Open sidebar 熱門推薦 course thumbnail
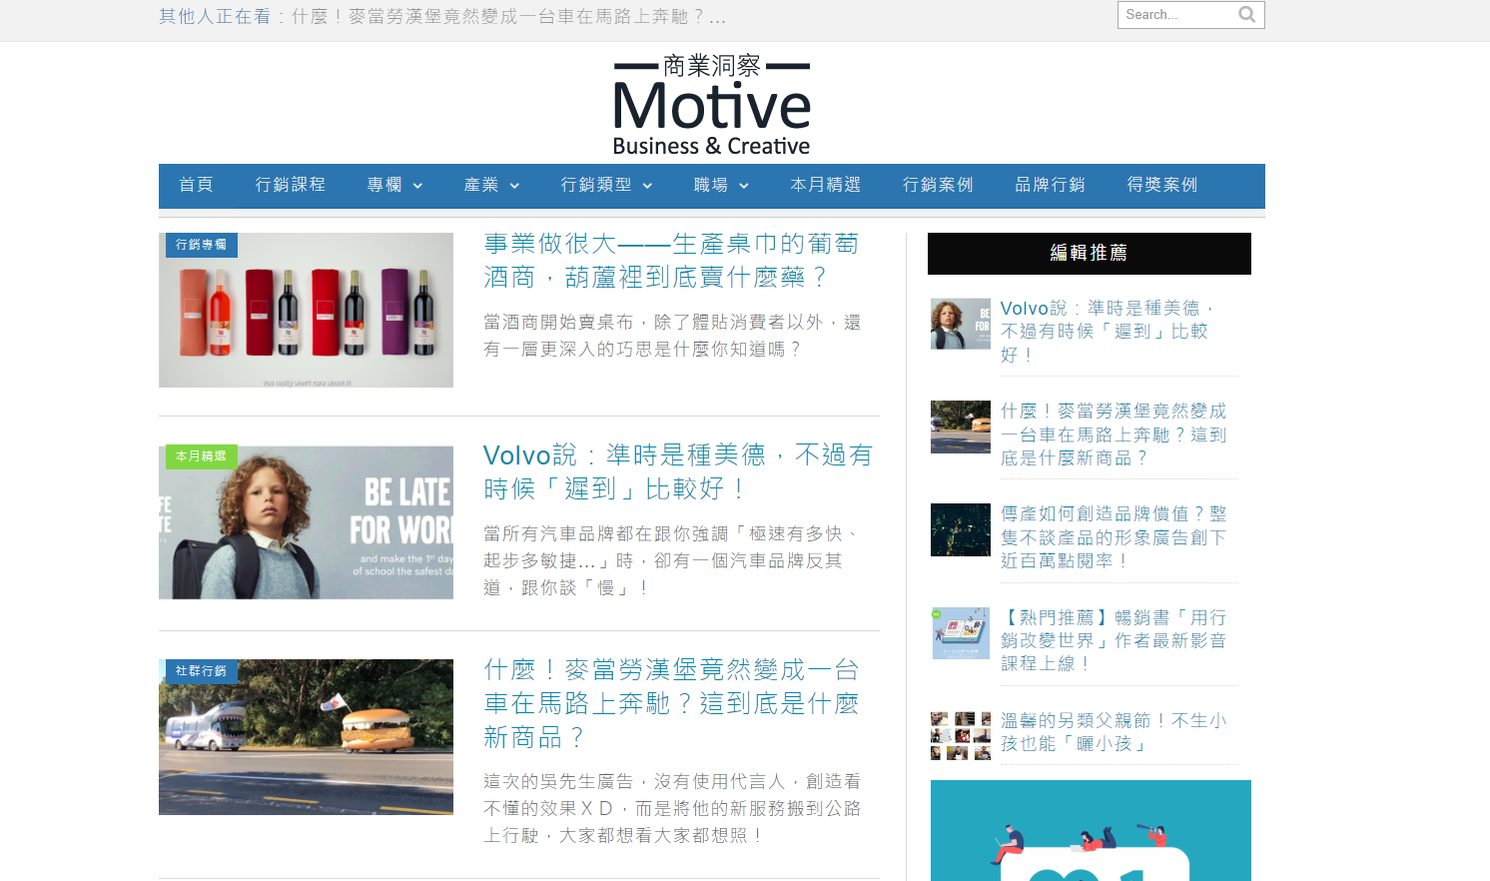 click(961, 633)
